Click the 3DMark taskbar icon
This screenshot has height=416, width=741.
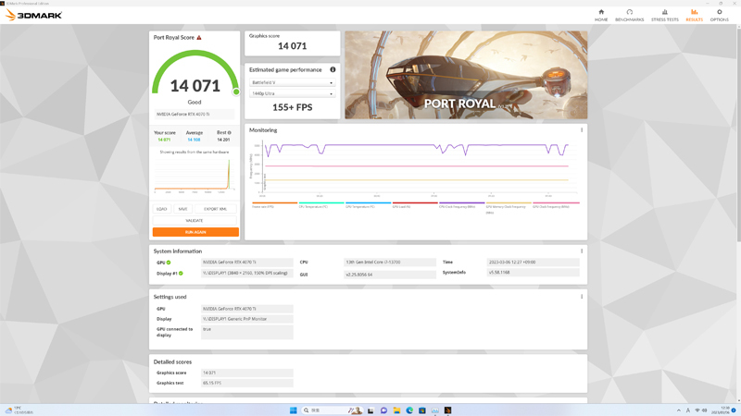(447, 410)
